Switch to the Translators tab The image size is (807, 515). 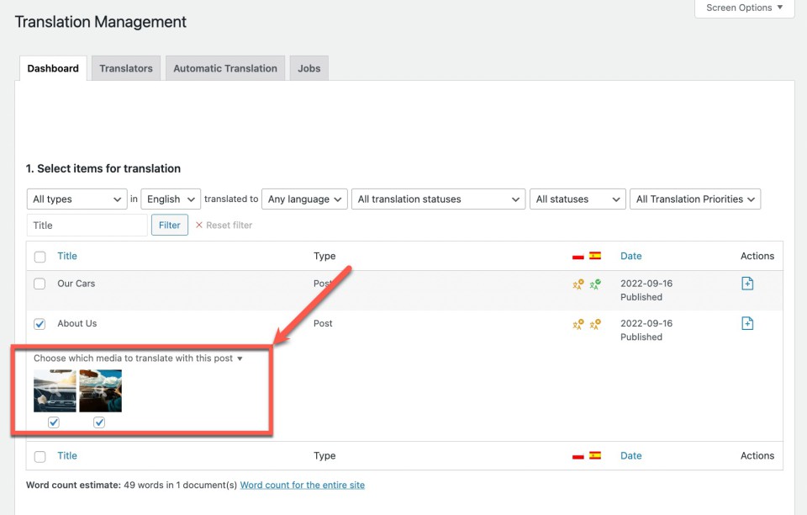(x=126, y=68)
